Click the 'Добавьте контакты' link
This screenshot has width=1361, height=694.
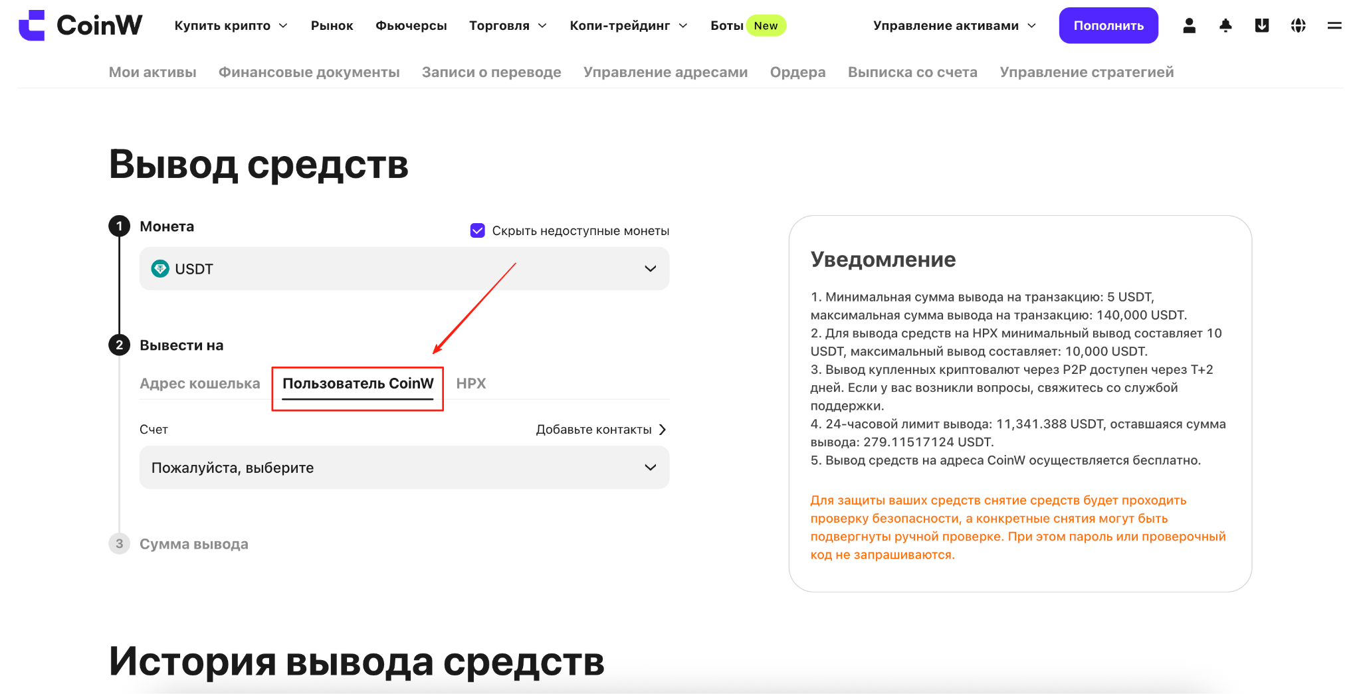[601, 429]
